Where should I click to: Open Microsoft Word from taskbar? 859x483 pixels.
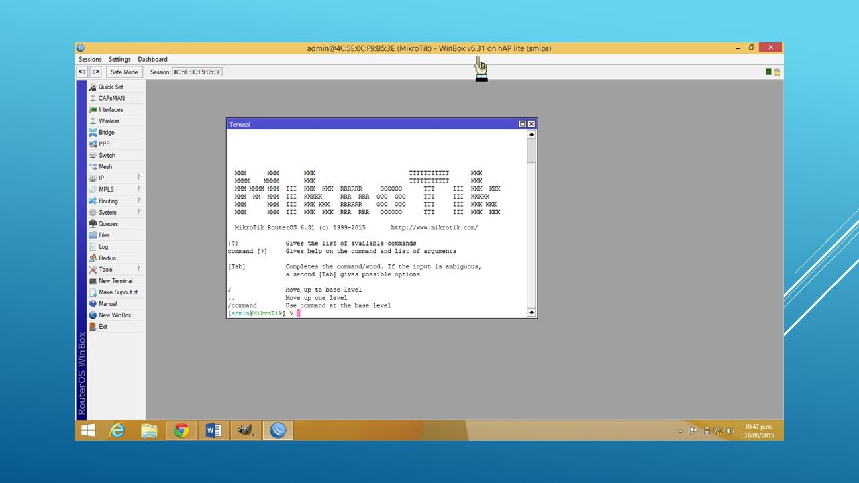click(x=213, y=431)
